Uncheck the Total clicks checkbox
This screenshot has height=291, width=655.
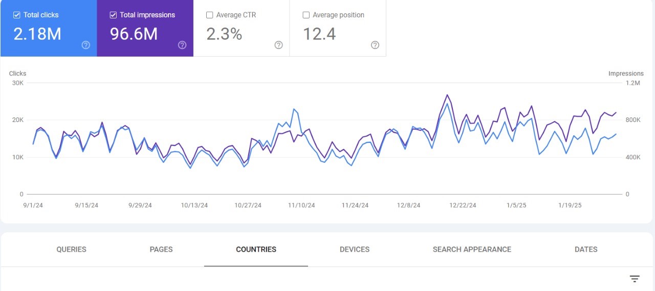tap(17, 15)
